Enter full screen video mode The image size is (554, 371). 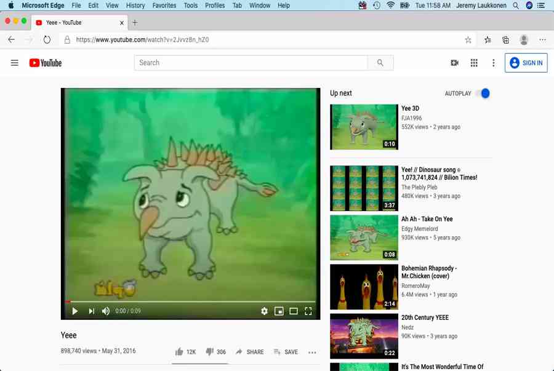click(x=308, y=311)
